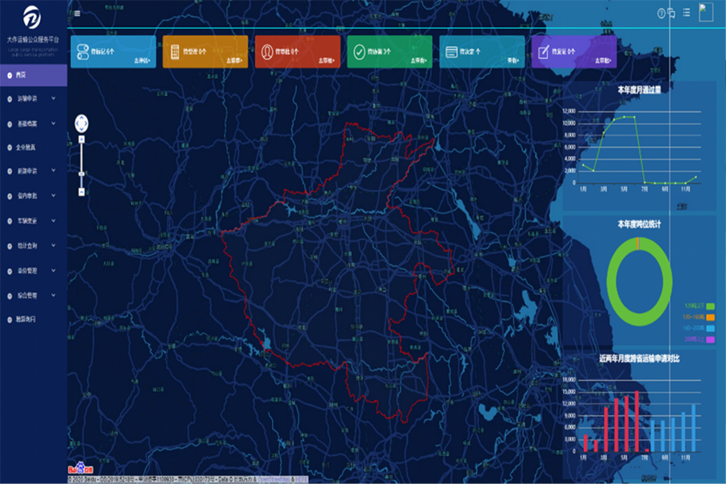Viewport: 726px width, 484px height.
Task: Open the chat messages icon in header
Action: 671,14
